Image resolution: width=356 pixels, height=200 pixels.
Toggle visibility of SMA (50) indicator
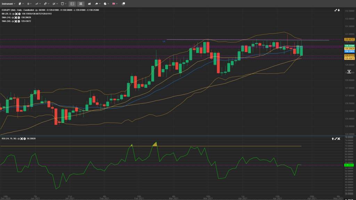coord(13,21)
